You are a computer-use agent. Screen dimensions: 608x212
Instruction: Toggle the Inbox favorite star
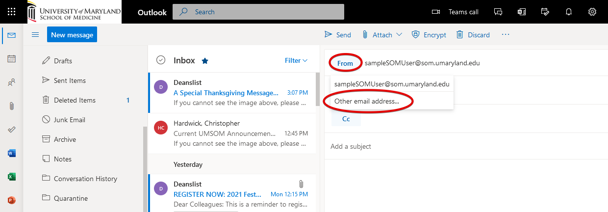pyautogui.click(x=205, y=61)
